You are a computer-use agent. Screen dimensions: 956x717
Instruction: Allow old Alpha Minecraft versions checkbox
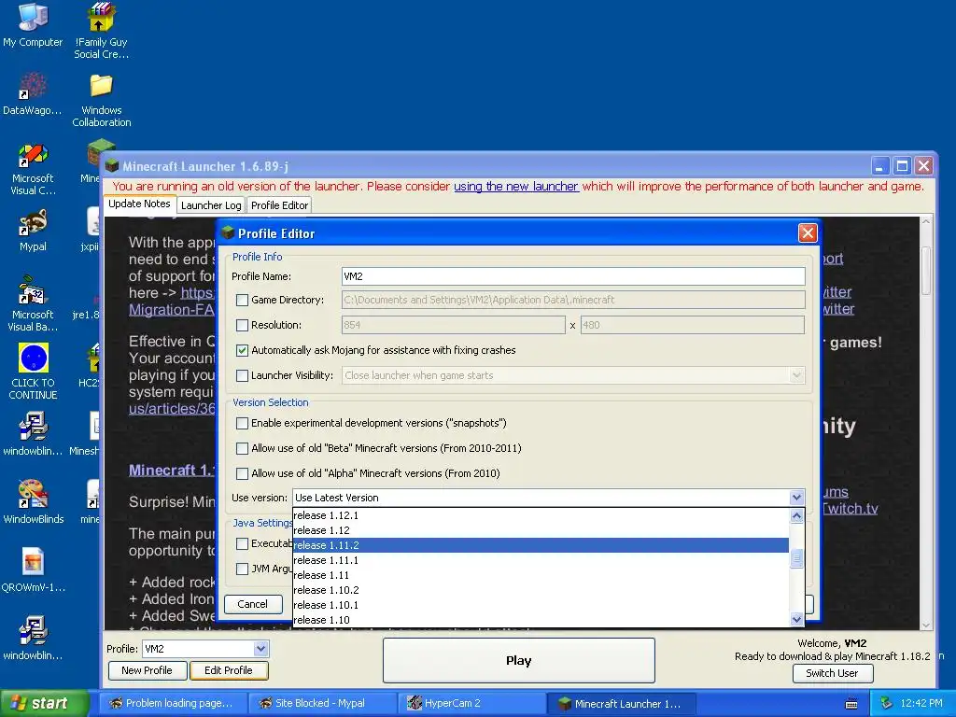[242, 473]
